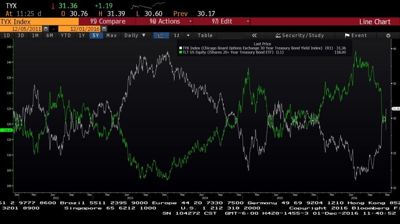Expand chart type dropdown arrow

pyautogui.click(x=188, y=36)
